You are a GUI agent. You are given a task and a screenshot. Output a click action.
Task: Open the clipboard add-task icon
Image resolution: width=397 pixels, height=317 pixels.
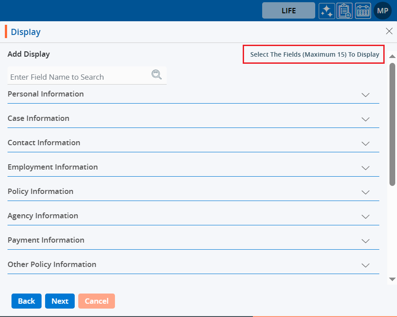click(x=344, y=11)
